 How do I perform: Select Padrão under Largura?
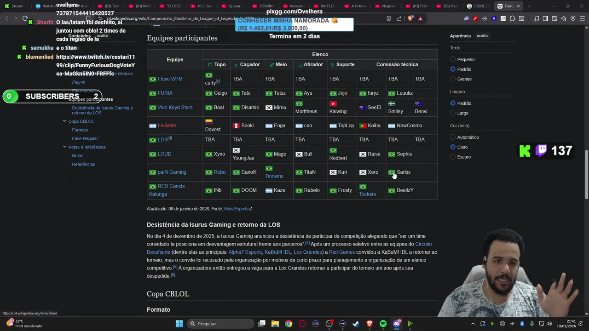pos(453,103)
